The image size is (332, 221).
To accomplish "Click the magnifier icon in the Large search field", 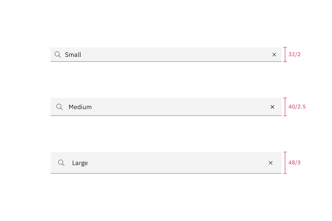I will coord(61,163).
